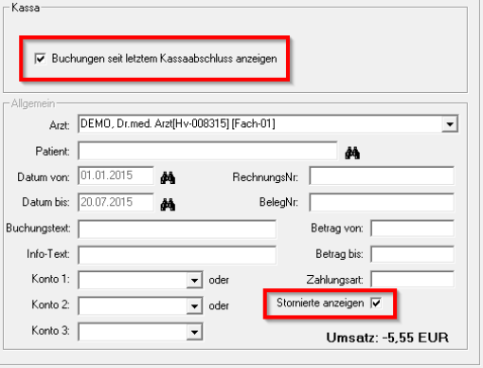The height and width of the screenshot is (368, 483).
Task: Click the Stornierte anzeigen label text
Action: coord(320,303)
